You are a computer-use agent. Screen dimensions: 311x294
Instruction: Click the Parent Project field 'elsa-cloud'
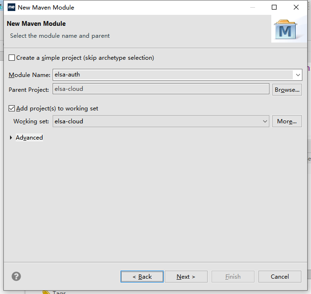click(161, 89)
